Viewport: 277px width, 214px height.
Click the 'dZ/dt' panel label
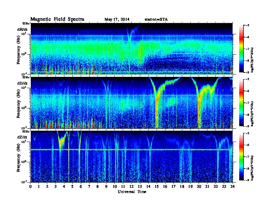[x=22, y=137]
